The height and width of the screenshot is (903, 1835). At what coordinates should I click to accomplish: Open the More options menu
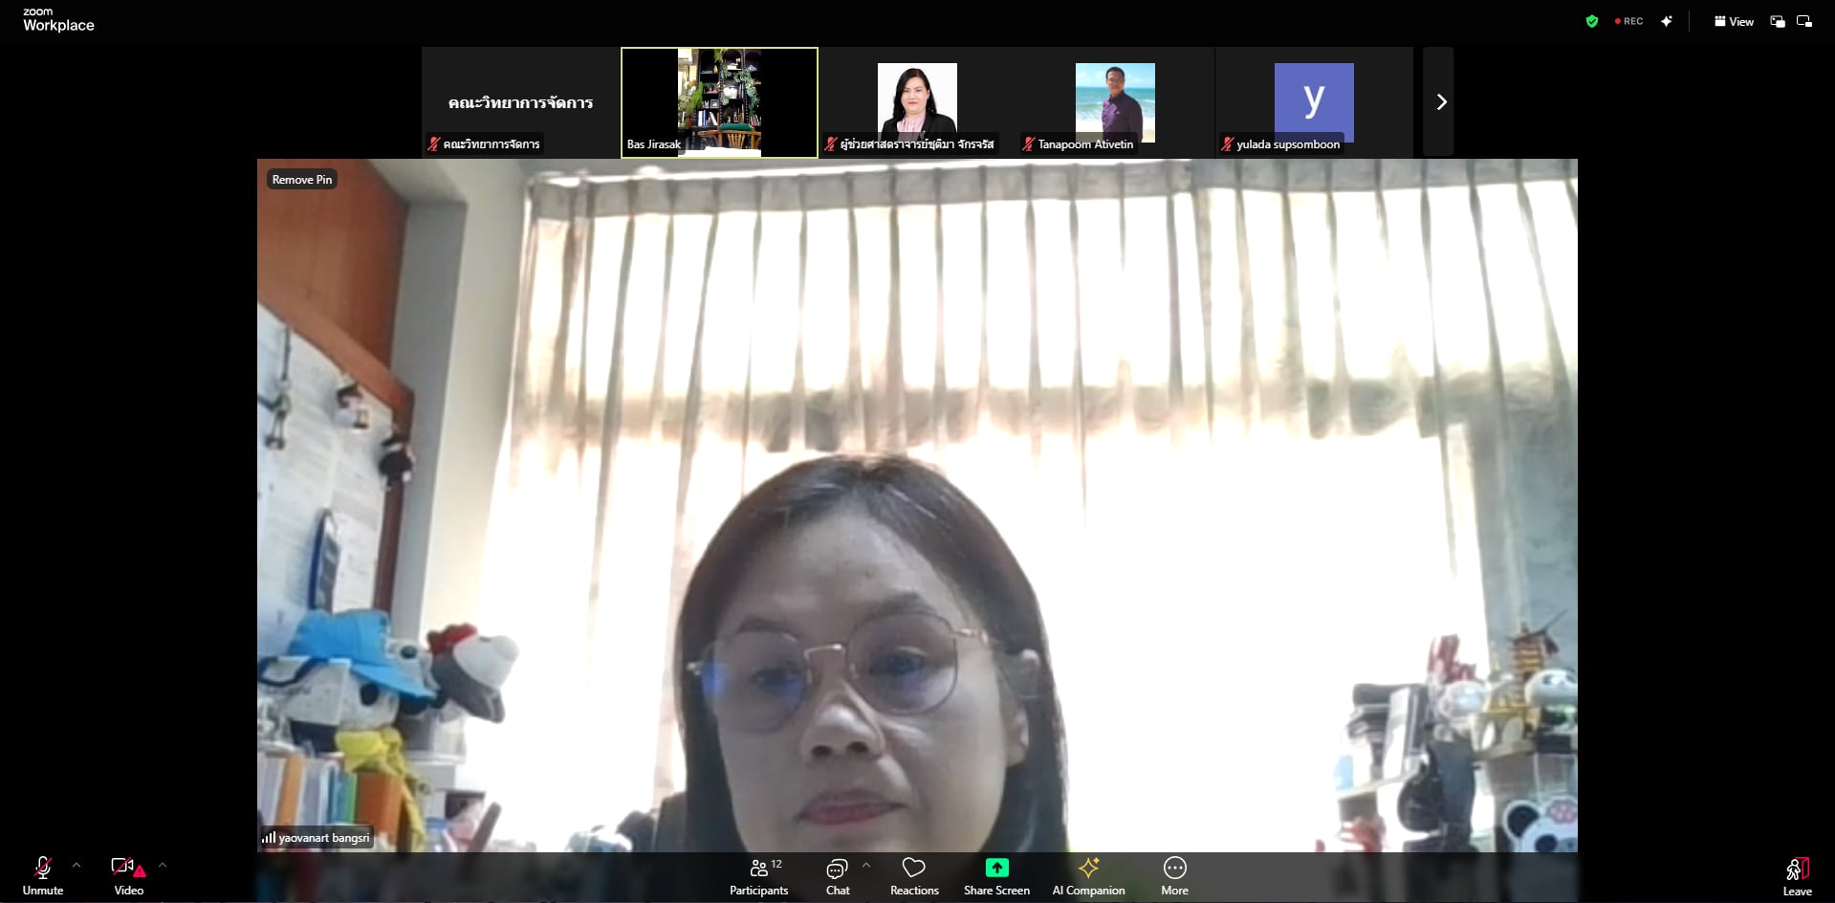(1174, 875)
